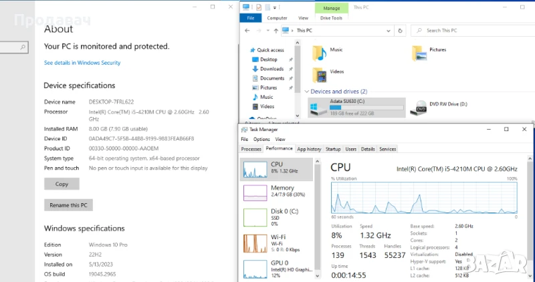
Task: Open the recent locations dropdown arrow
Action: [267, 31]
